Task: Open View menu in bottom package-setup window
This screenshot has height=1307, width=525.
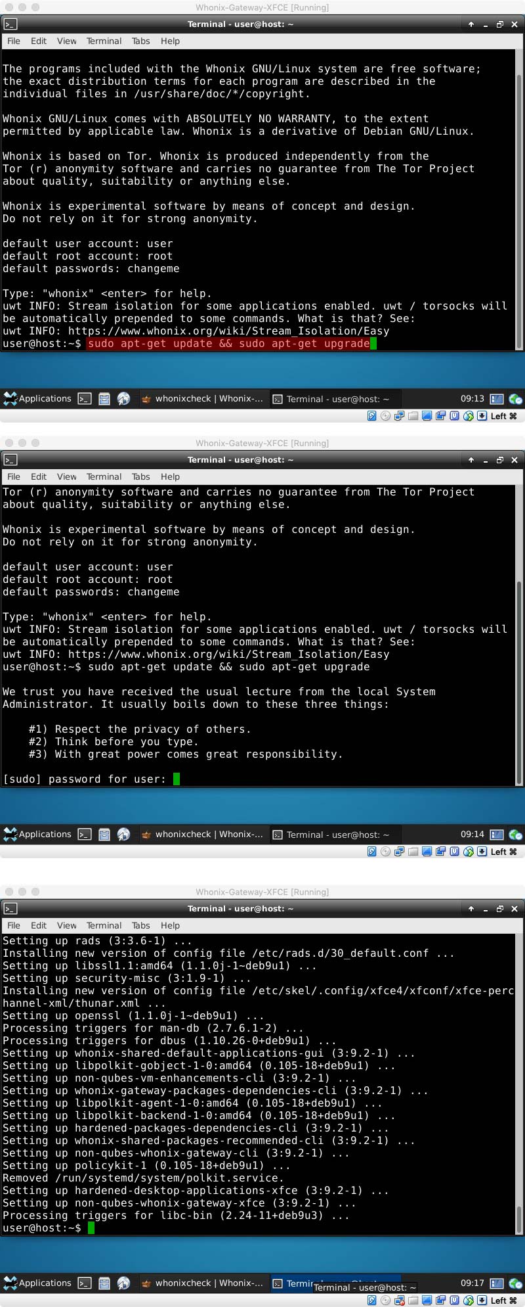Action: [x=66, y=925]
